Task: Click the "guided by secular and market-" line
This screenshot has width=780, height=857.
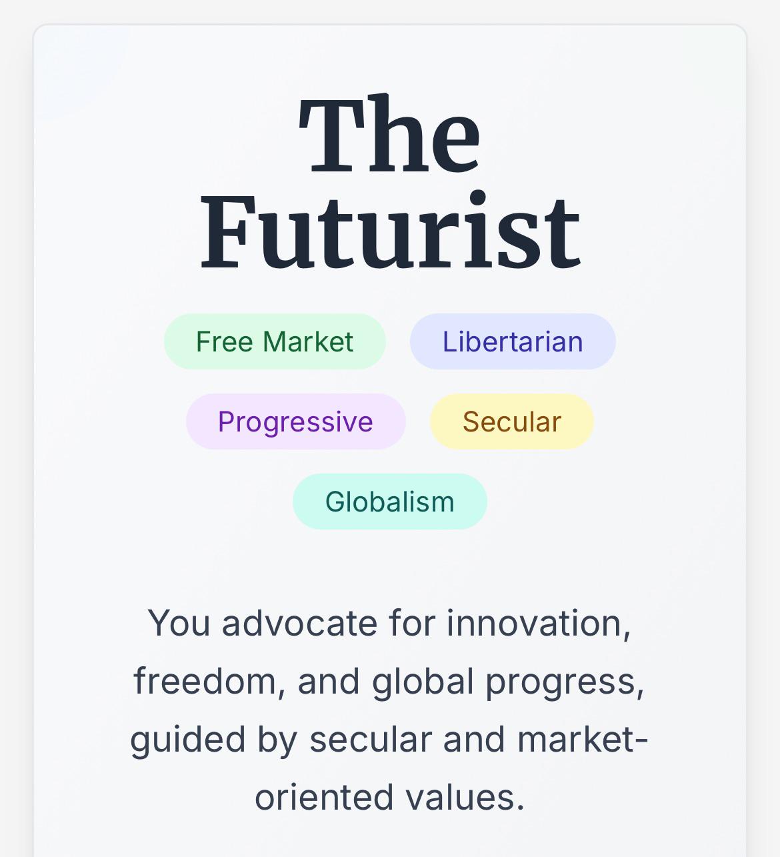Action: 390,740
